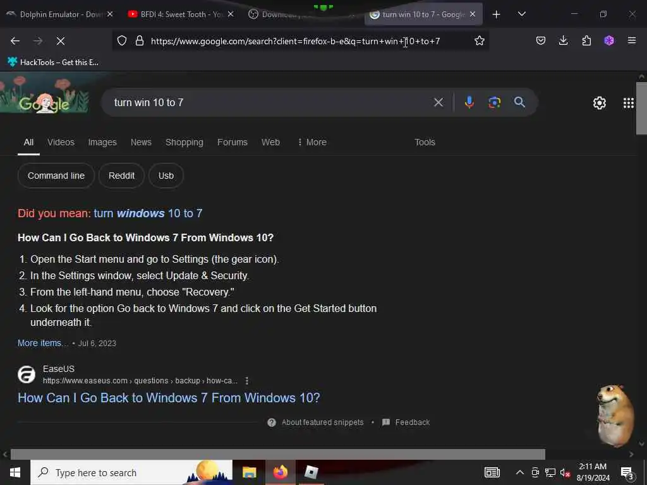The height and width of the screenshot is (485, 647).
Task: Apply the Command line suggestion chip
Action: (x=56, y=176)
